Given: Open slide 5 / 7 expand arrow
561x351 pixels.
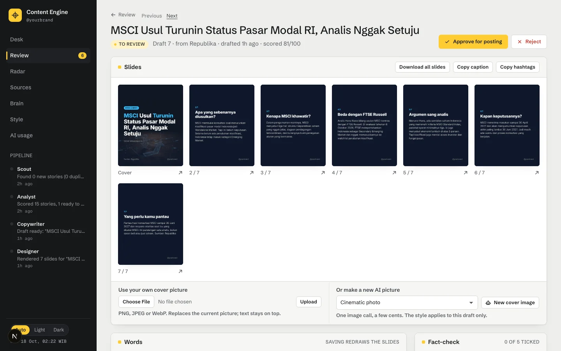Looking at the screenshot, I should [466, 173].
